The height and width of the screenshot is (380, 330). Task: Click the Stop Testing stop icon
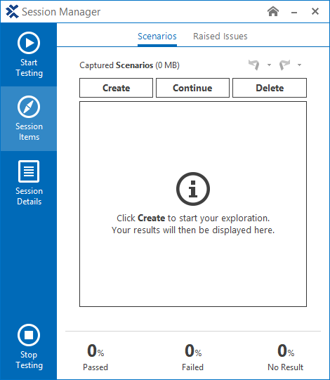coord(29,335)
